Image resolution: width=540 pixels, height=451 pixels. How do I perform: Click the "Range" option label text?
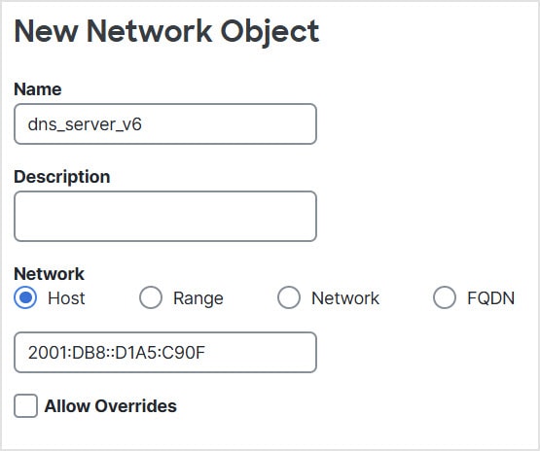click(x=198, y=298)
